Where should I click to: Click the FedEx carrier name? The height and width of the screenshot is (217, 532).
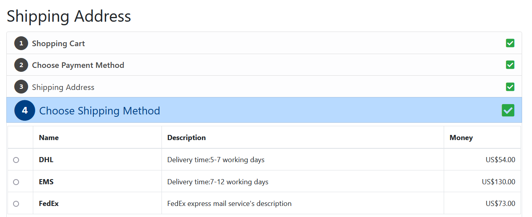point(49,204)
